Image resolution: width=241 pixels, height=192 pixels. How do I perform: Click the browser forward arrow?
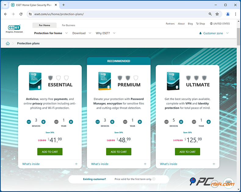[13, 14]
